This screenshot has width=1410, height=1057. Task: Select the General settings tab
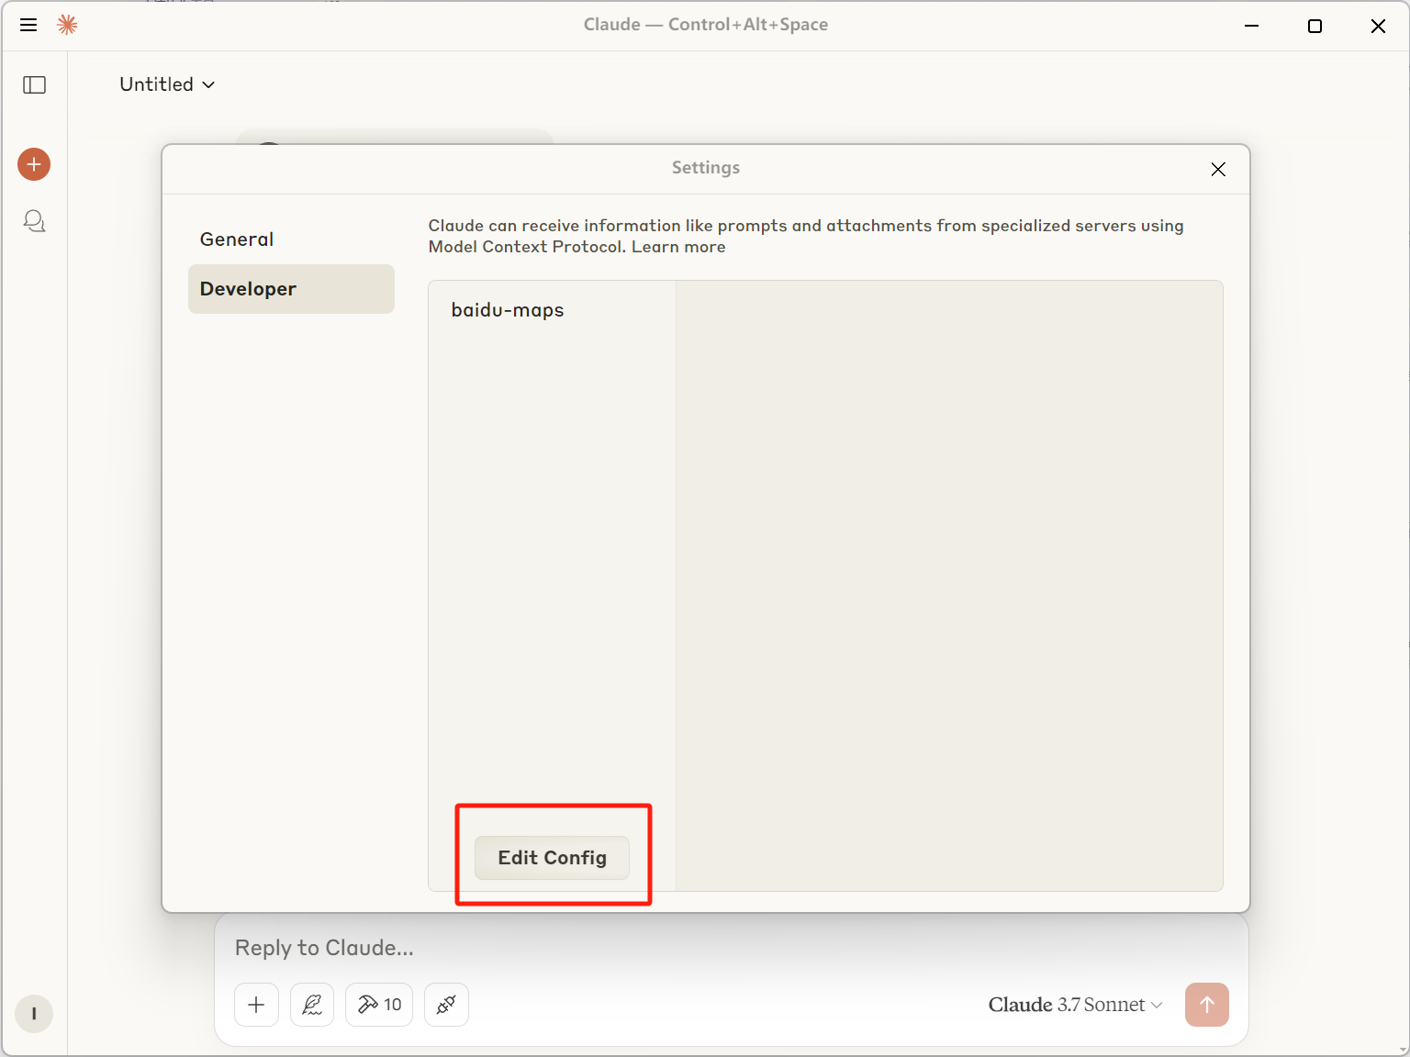291,239
